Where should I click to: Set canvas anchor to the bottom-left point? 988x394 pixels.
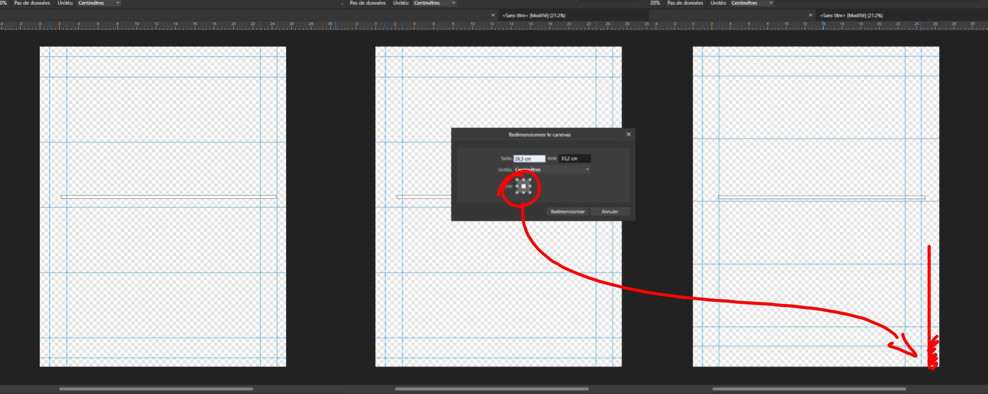click(x=517, y=192)
